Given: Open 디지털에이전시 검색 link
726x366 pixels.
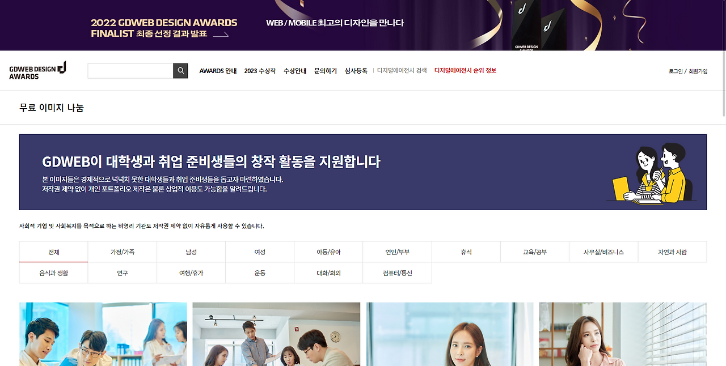Looking at the screenshot, I should (x=402, y=70).
